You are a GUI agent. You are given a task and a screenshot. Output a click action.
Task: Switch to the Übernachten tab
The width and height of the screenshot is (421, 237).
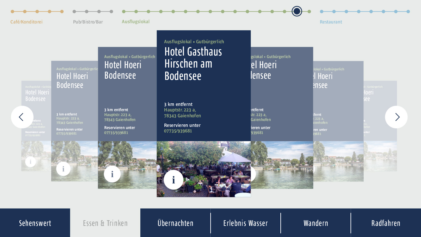point(175,223)
